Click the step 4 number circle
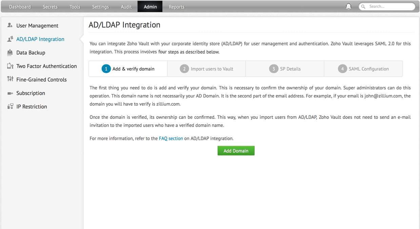 [342, 69]
